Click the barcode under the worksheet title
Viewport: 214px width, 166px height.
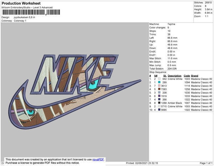coord(31,12)
